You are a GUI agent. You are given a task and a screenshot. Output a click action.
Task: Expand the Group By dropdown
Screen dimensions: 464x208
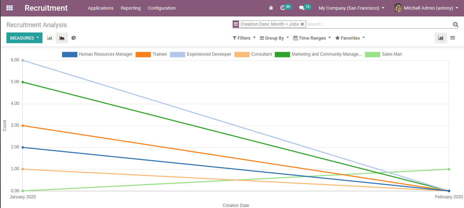tap(274, 38)
